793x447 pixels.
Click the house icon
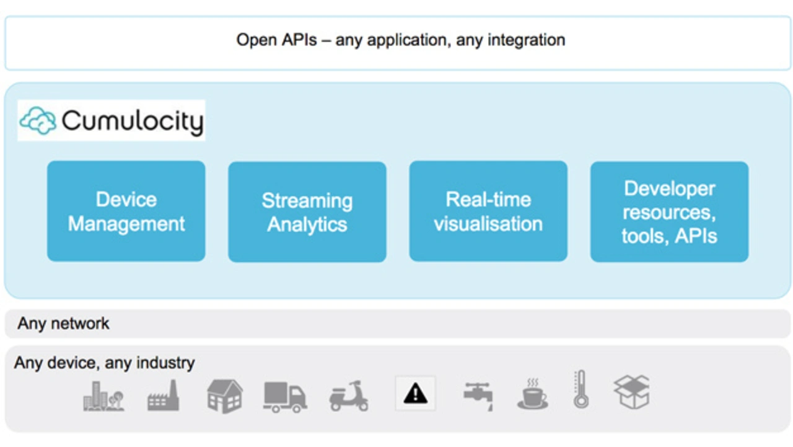point(224,396)
